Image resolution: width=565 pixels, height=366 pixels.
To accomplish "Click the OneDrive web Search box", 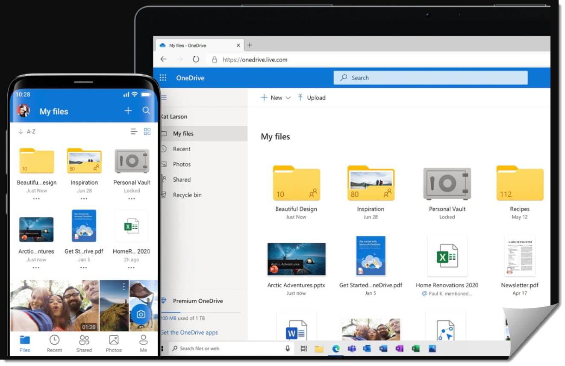I will tap(430, 78).
